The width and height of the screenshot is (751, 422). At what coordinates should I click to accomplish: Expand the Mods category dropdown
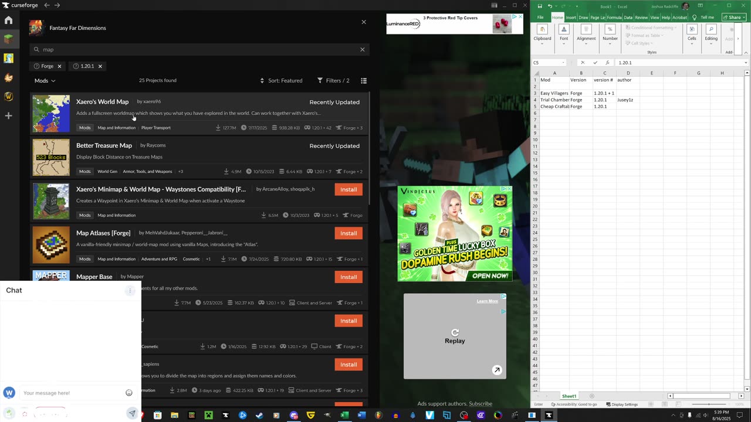pos(45,81)
